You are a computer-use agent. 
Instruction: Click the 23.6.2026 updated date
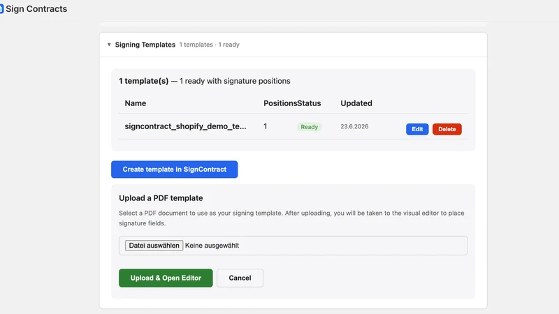(354, 126)
